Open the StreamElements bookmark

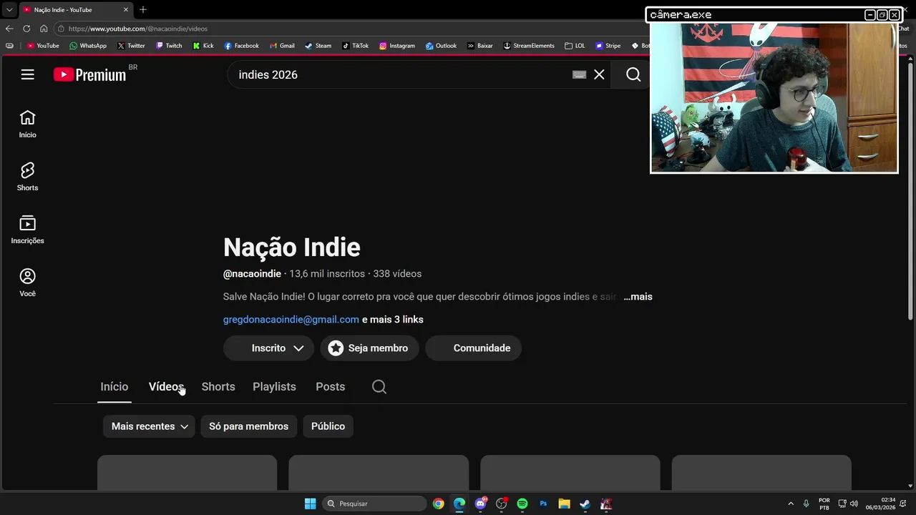(x=529, y=46)
